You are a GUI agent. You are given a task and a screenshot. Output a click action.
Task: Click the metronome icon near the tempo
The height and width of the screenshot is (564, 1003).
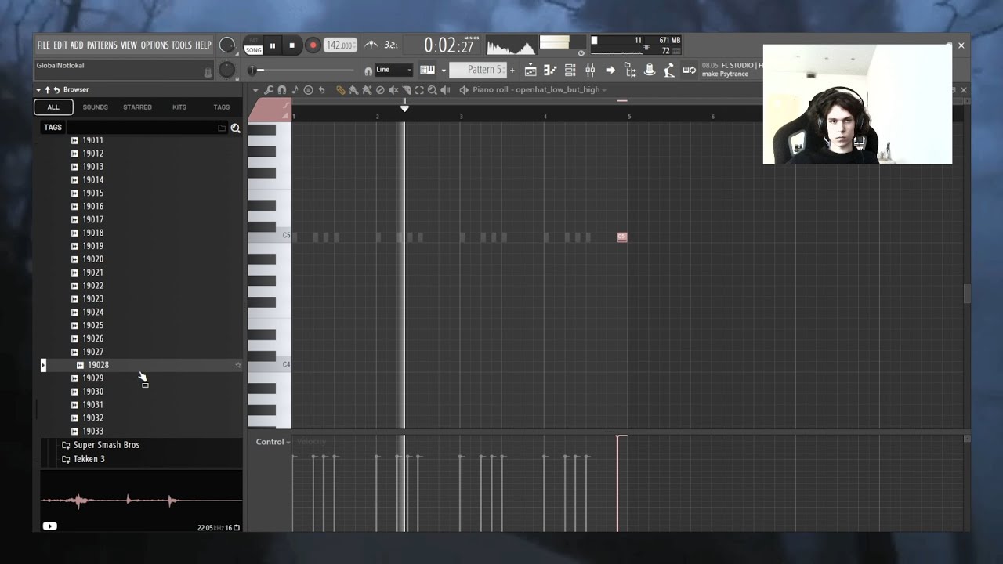pos(371,45)
